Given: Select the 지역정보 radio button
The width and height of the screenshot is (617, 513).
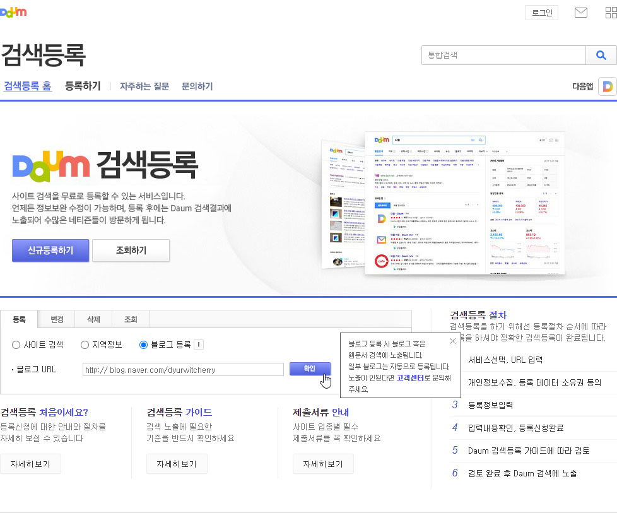Looking at the screenshot, I should click(85, 345).
